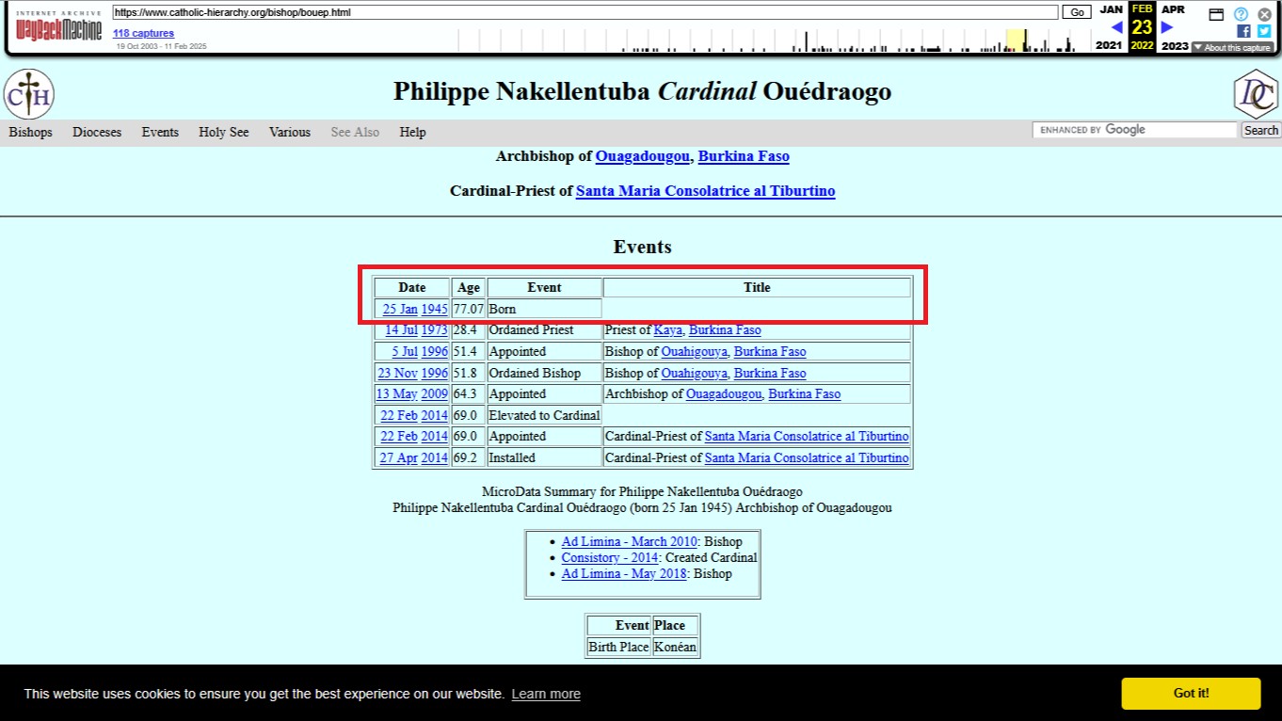
Task: Click the Wayback Machine logo
Action: tap(58, 29)
